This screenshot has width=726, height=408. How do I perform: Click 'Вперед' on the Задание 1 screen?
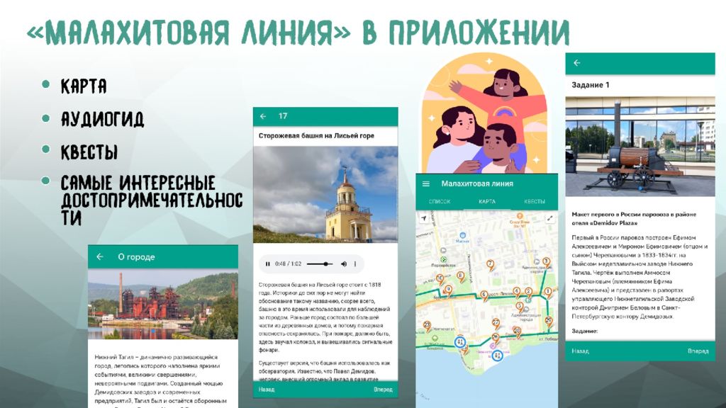[698, 351]
